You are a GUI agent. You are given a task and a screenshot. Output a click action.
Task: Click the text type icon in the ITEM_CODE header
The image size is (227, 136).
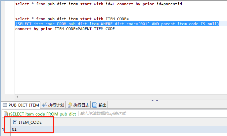[x=15, y=122]
